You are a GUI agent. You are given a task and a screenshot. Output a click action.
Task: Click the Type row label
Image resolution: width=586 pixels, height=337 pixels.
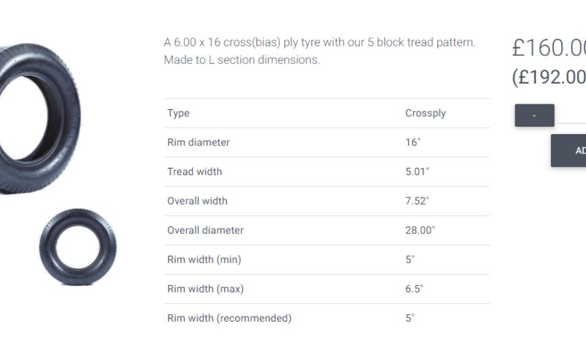coord(178,113)
